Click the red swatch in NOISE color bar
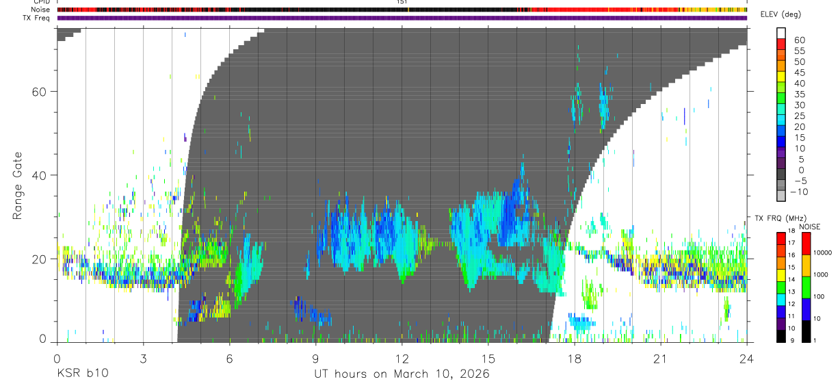 point(806,243)
